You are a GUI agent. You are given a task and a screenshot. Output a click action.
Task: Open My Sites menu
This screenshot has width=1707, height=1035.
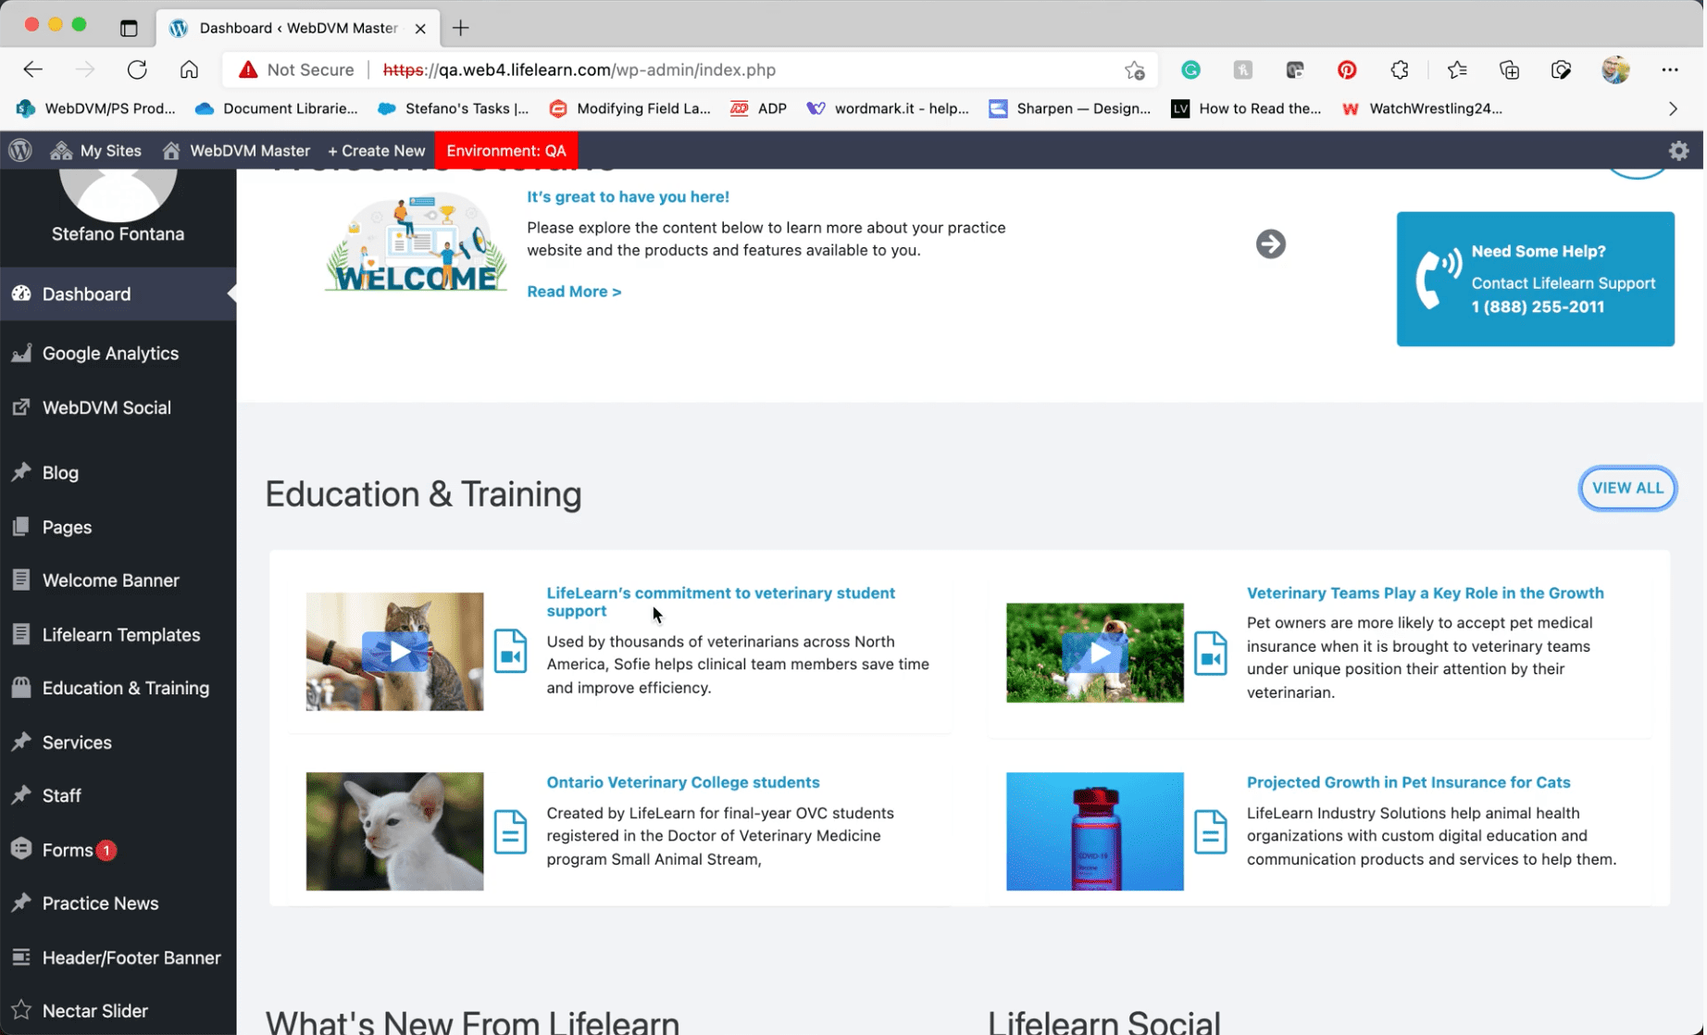(x=96, y=150)
